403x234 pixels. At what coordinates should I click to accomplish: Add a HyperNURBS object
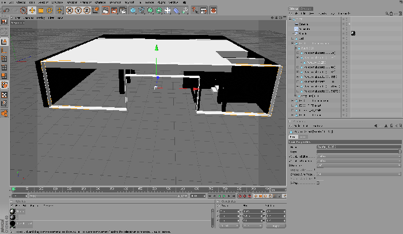[x=150, y=10]
